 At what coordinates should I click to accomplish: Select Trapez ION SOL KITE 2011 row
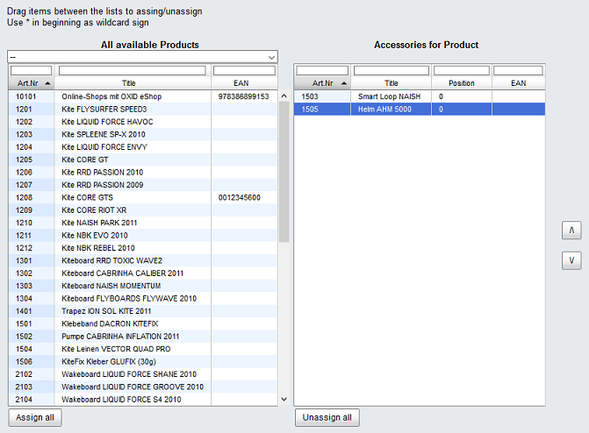point(143,311)
